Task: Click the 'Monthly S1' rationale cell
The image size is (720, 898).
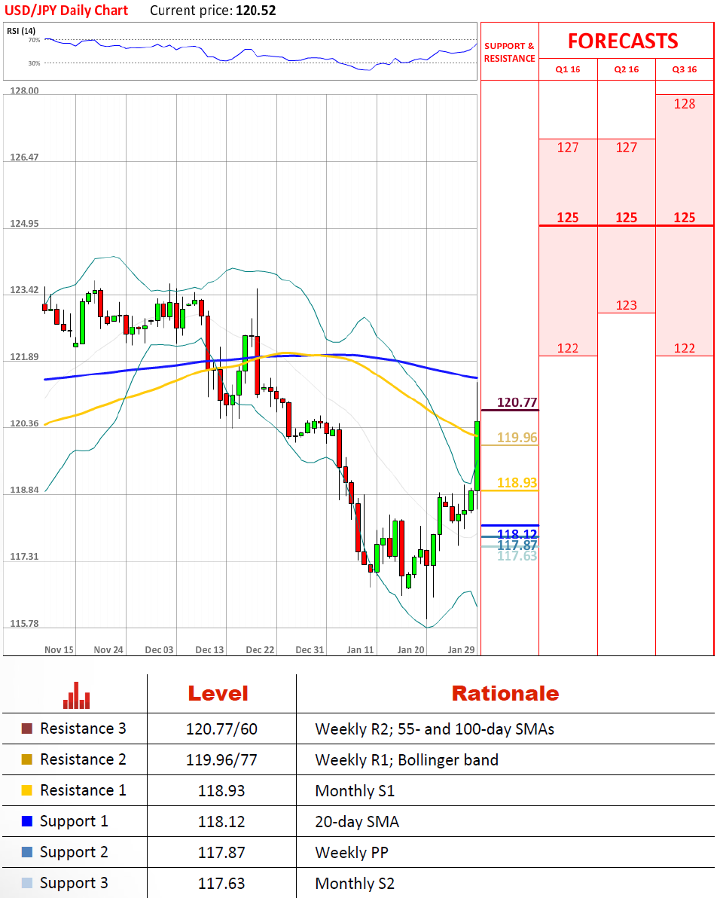Action: coord(355,791)
